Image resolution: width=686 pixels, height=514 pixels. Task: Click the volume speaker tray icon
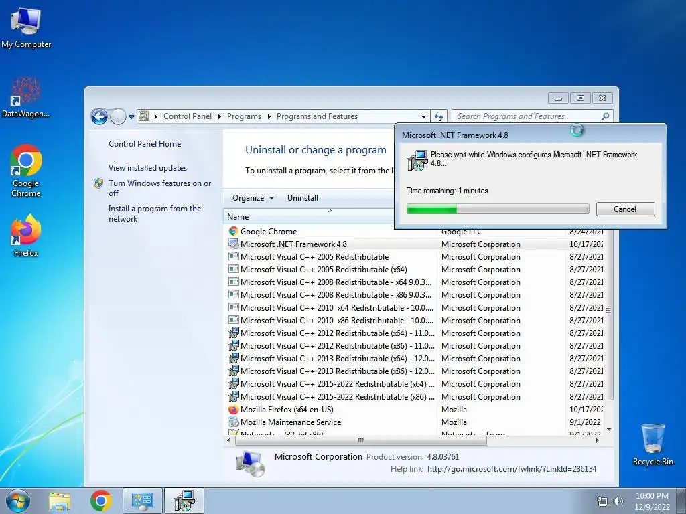pos(618,501)
